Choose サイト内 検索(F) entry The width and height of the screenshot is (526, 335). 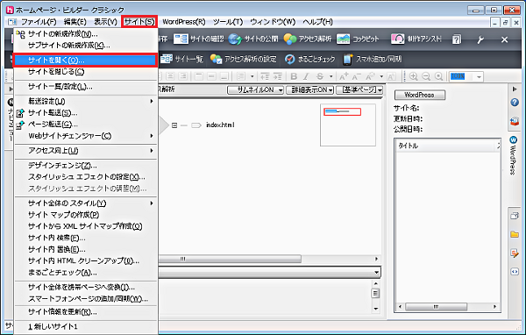(85, 238)
